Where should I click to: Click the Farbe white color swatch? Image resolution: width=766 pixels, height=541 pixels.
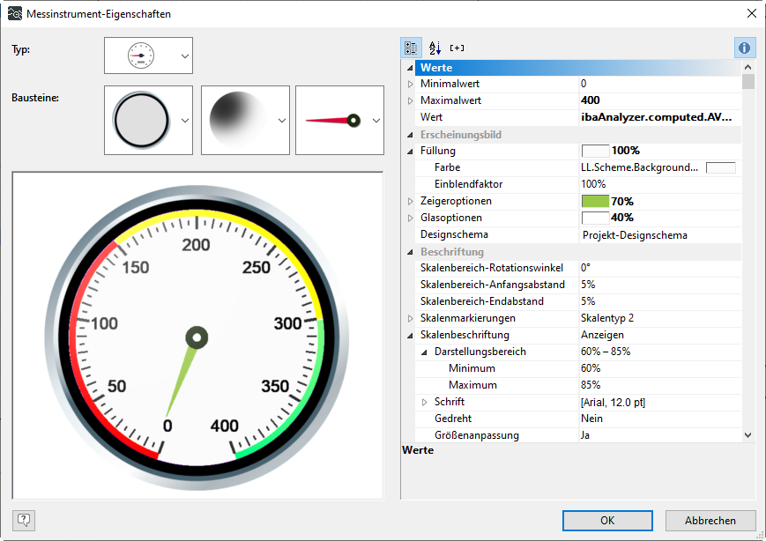click(x=720, y=167)
